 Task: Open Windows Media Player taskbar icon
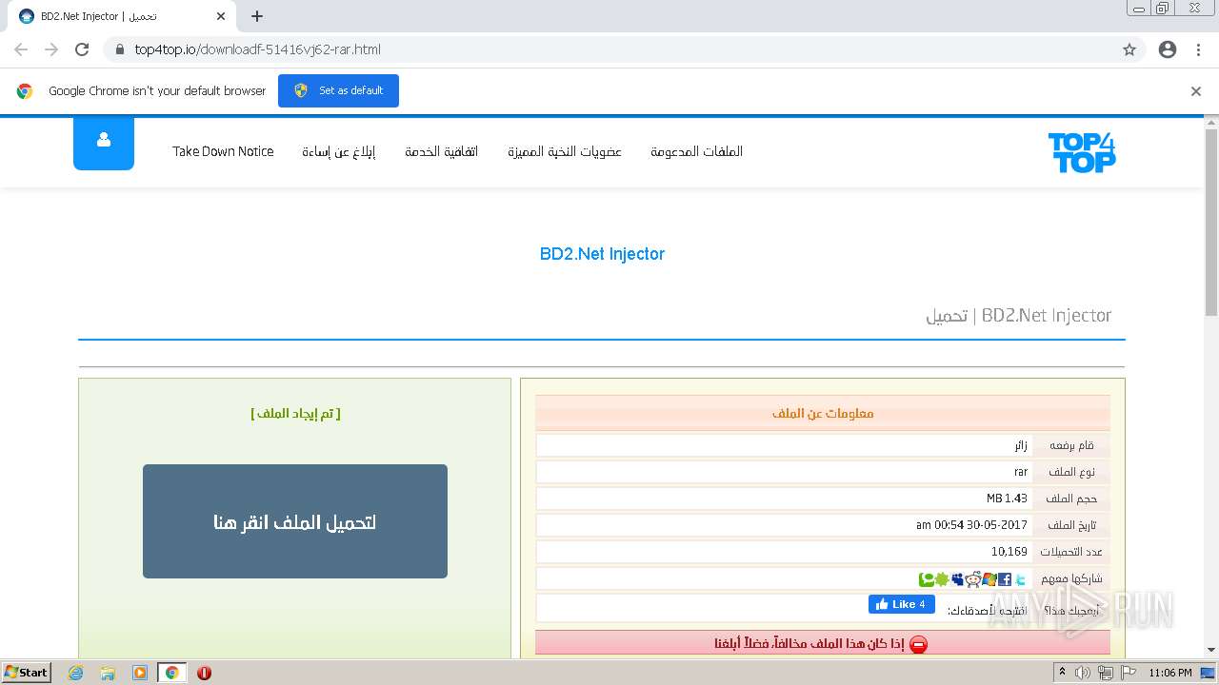[140, 673]
